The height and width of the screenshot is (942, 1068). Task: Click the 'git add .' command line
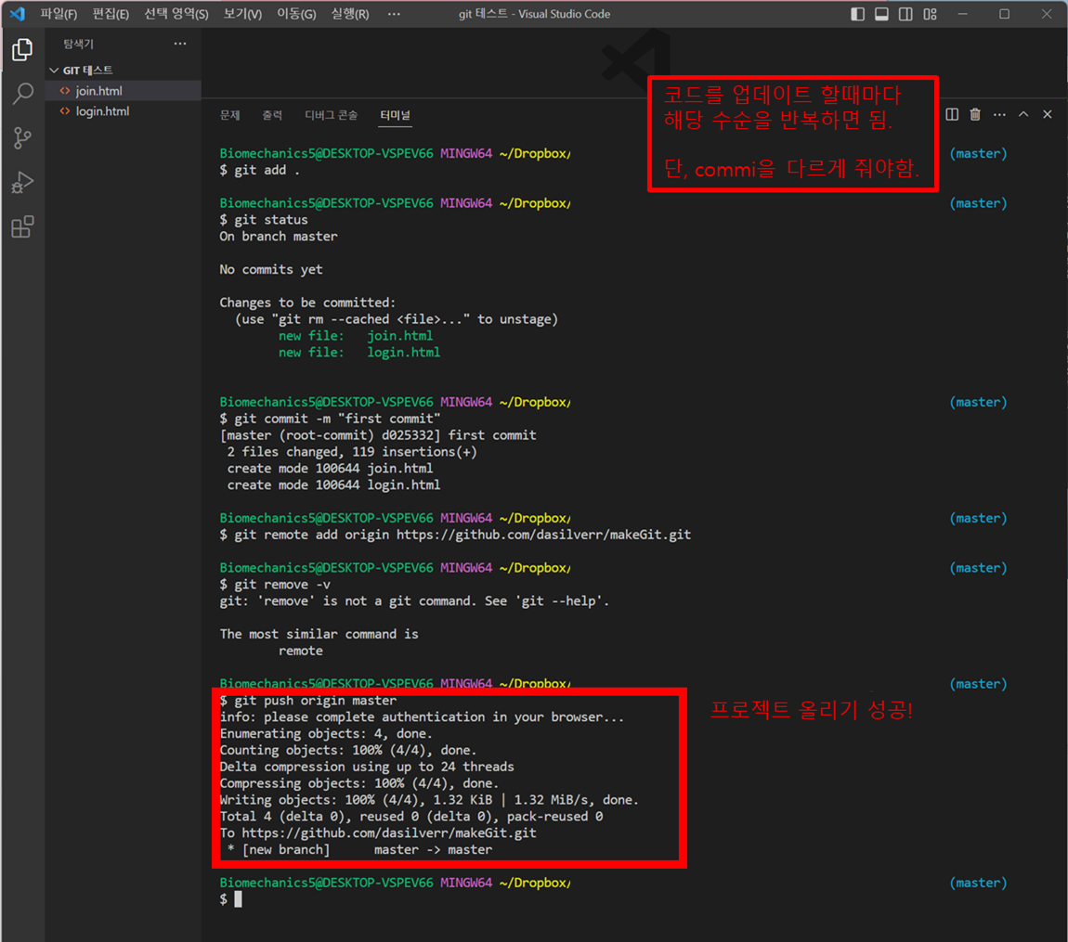259,170
